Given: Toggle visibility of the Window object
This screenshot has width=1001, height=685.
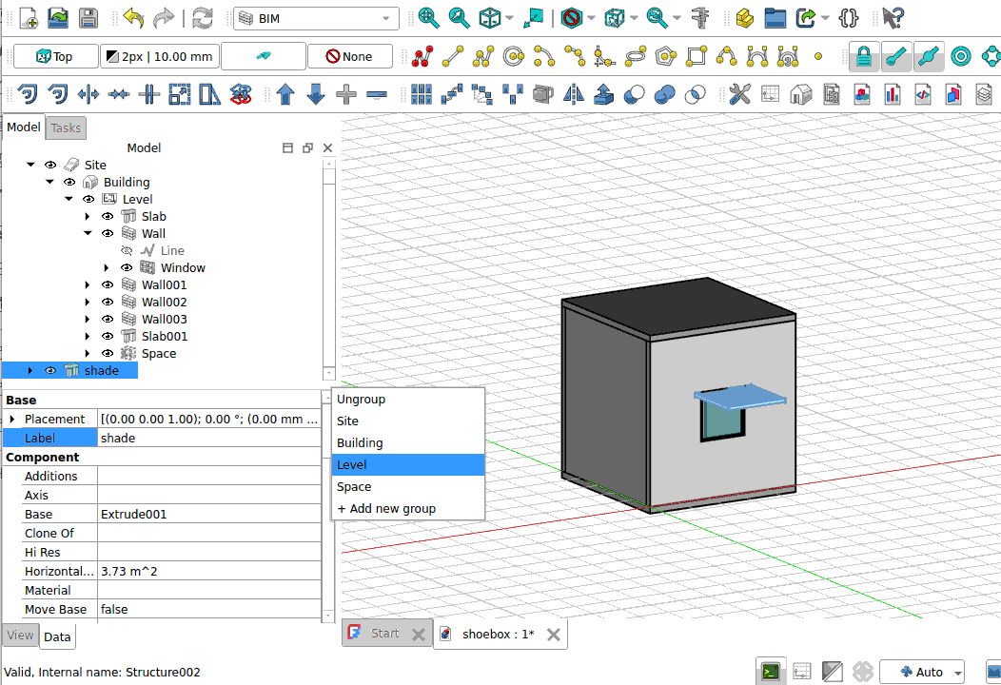Looking at the screenshot, I should 127,268.
